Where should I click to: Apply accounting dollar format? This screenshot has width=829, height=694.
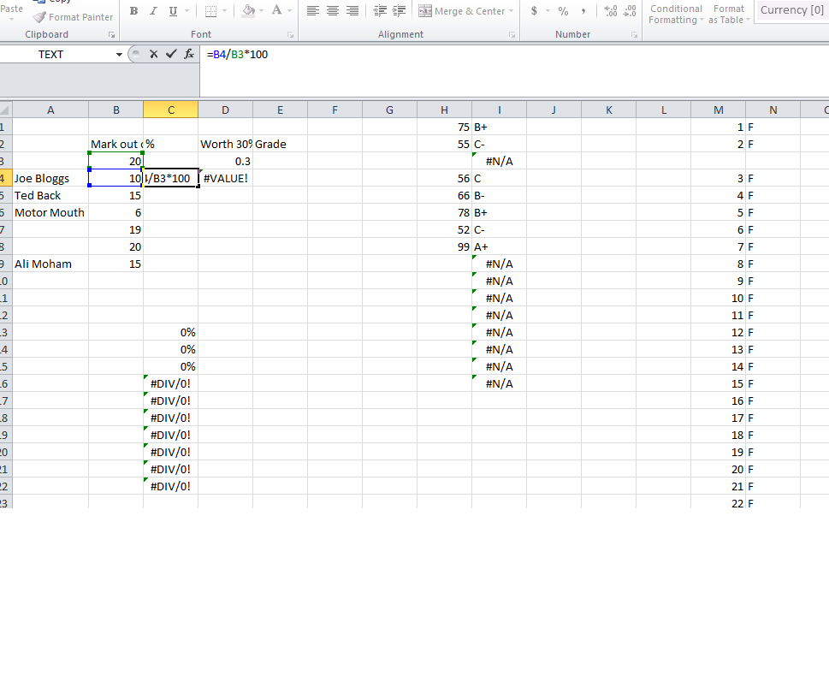point(534,10)
